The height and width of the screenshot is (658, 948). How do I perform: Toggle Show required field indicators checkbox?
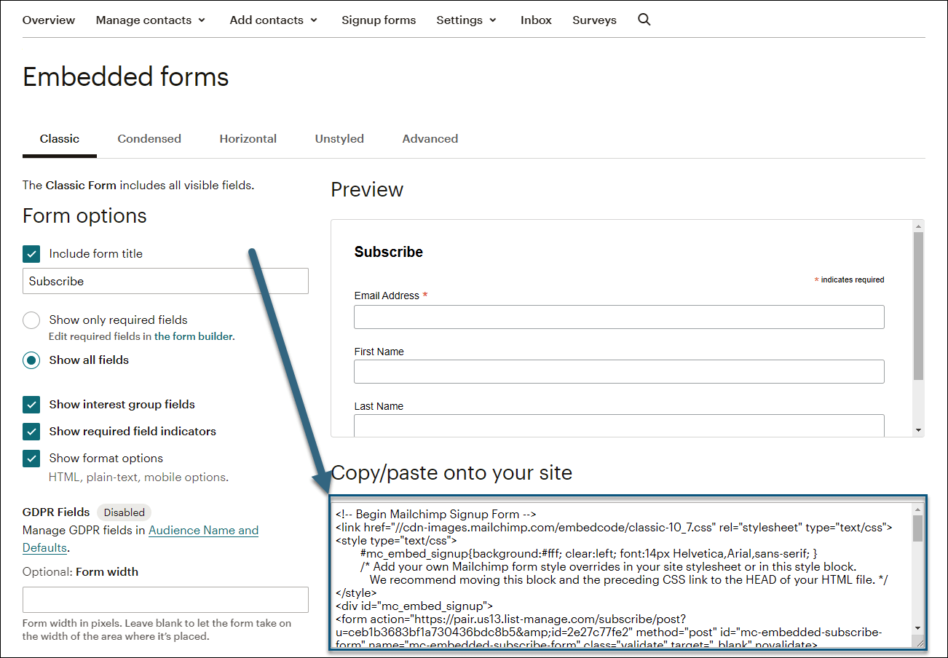31,432
